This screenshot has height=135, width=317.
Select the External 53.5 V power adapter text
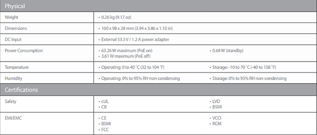point(135,39)
